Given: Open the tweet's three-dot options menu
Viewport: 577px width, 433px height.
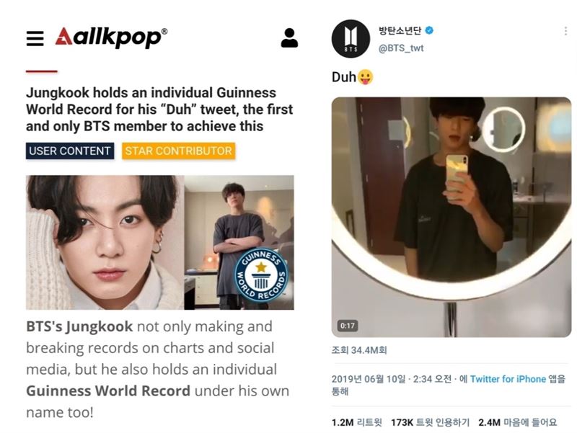Looking at the screenshot, I should (565, 31).
